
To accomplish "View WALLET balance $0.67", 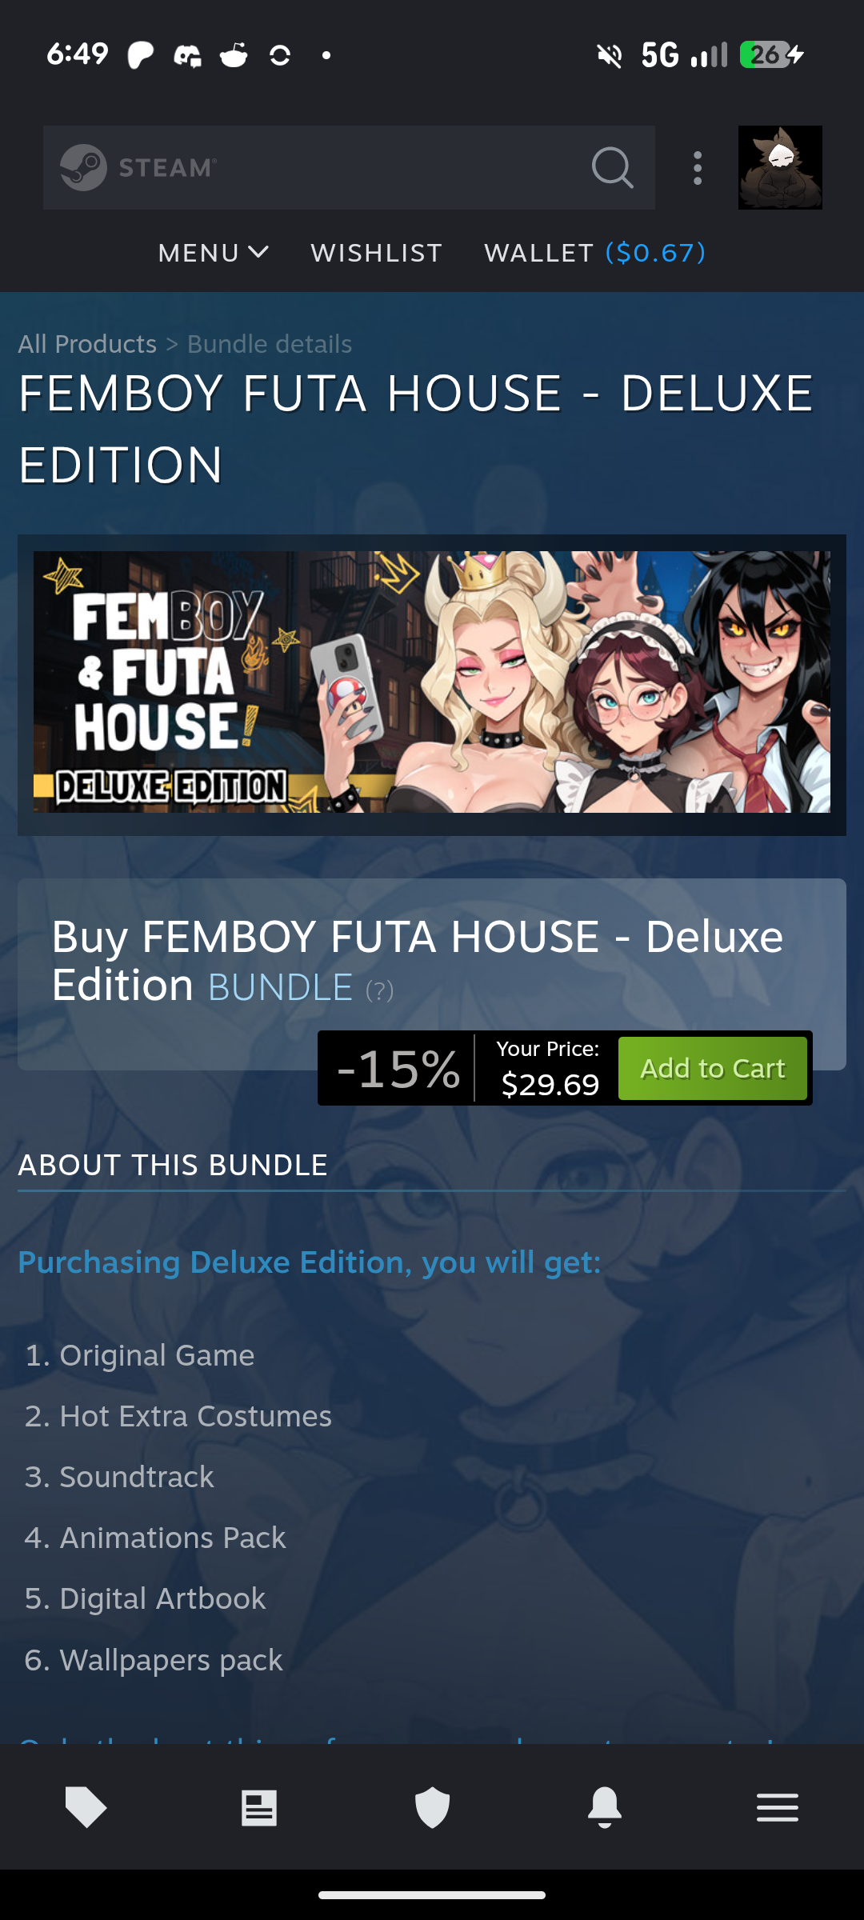I will [595, 253].
